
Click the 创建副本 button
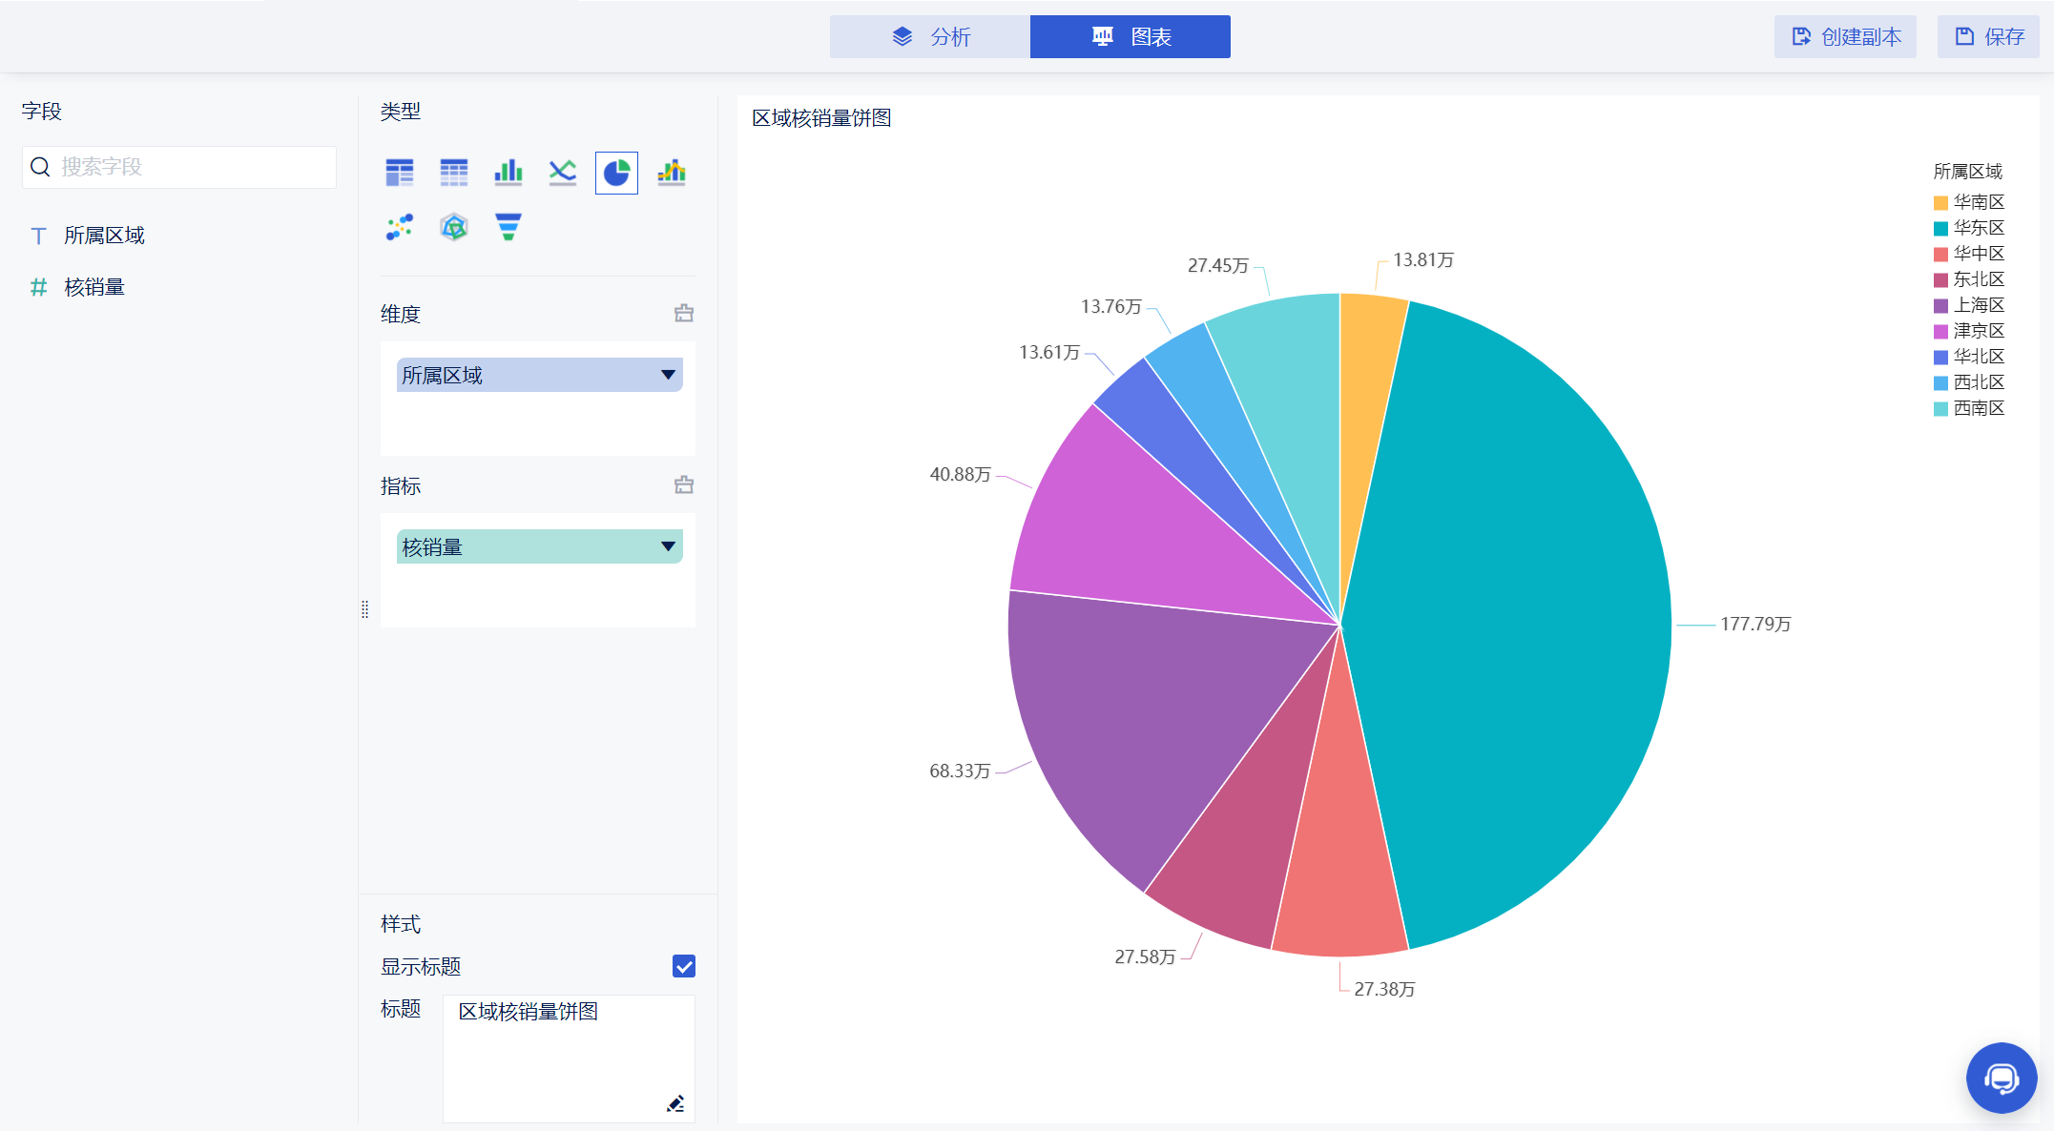tap(1845, 37)
